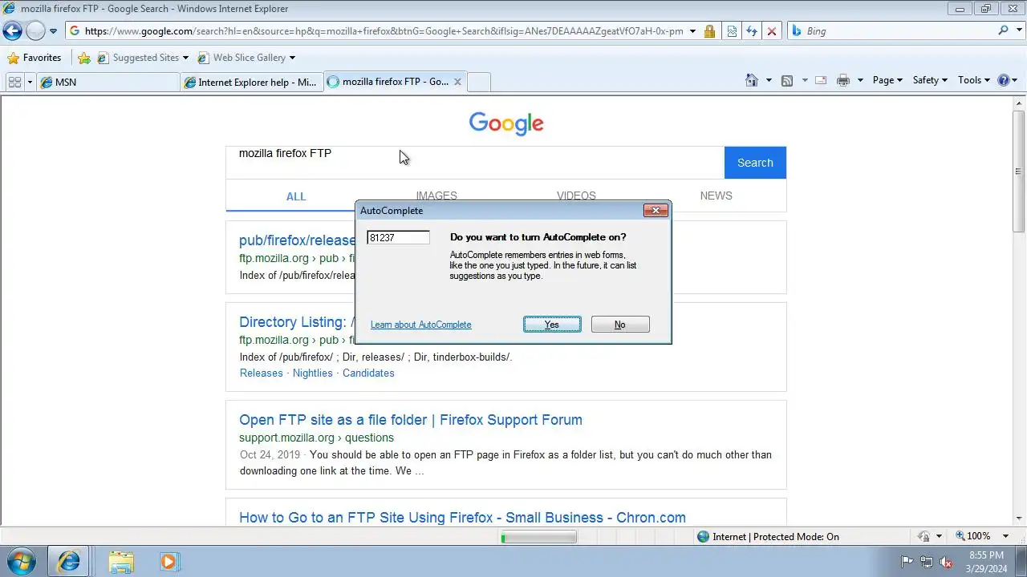Click the page loading progress bar
1027x577 pixels.
[538, 537]
